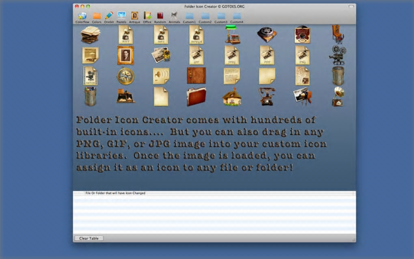Select the Custom4 icon library
The width and height of the screenshot is (414, 259).
(x=237, y=17)
